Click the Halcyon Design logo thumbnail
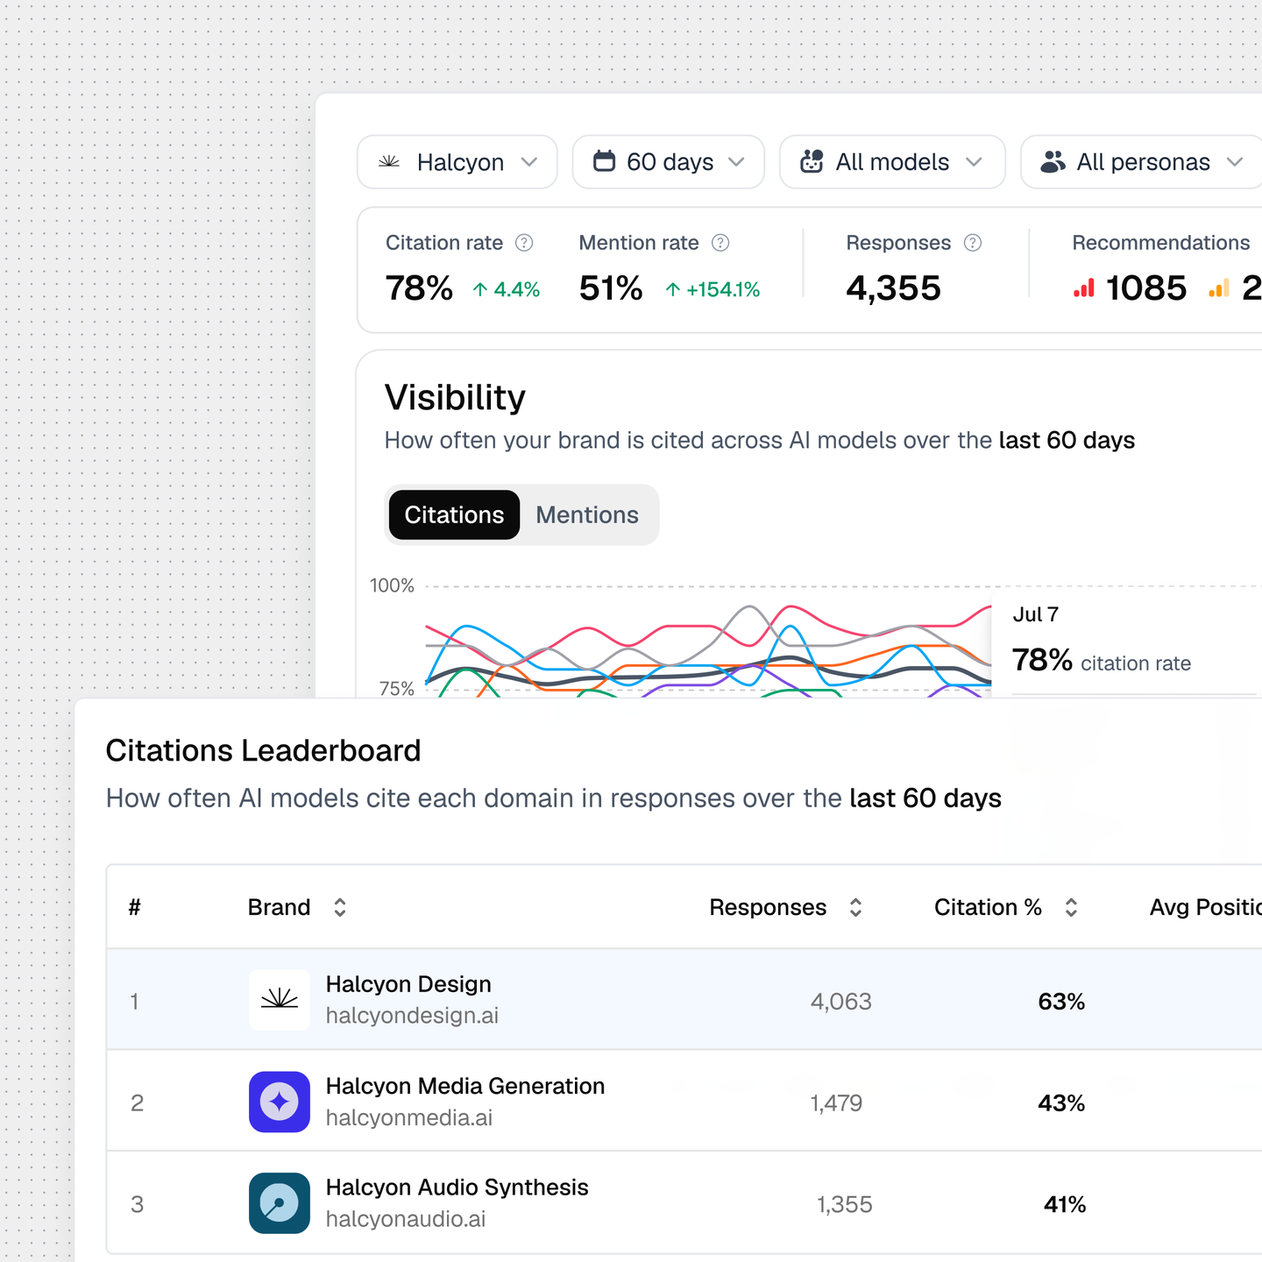Viewport: 1262px width, 1262px height. pyautogui.click(x=280, y=999)
